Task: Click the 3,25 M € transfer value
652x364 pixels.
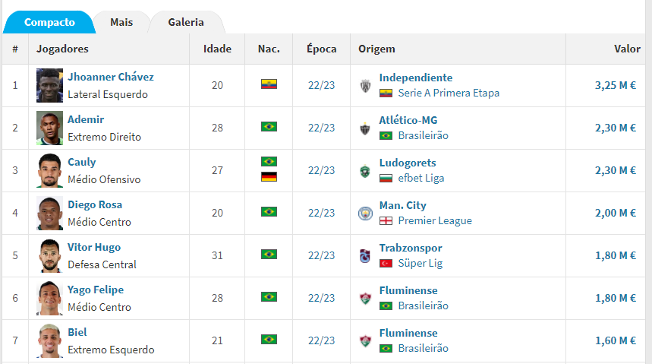Action: 616,85
